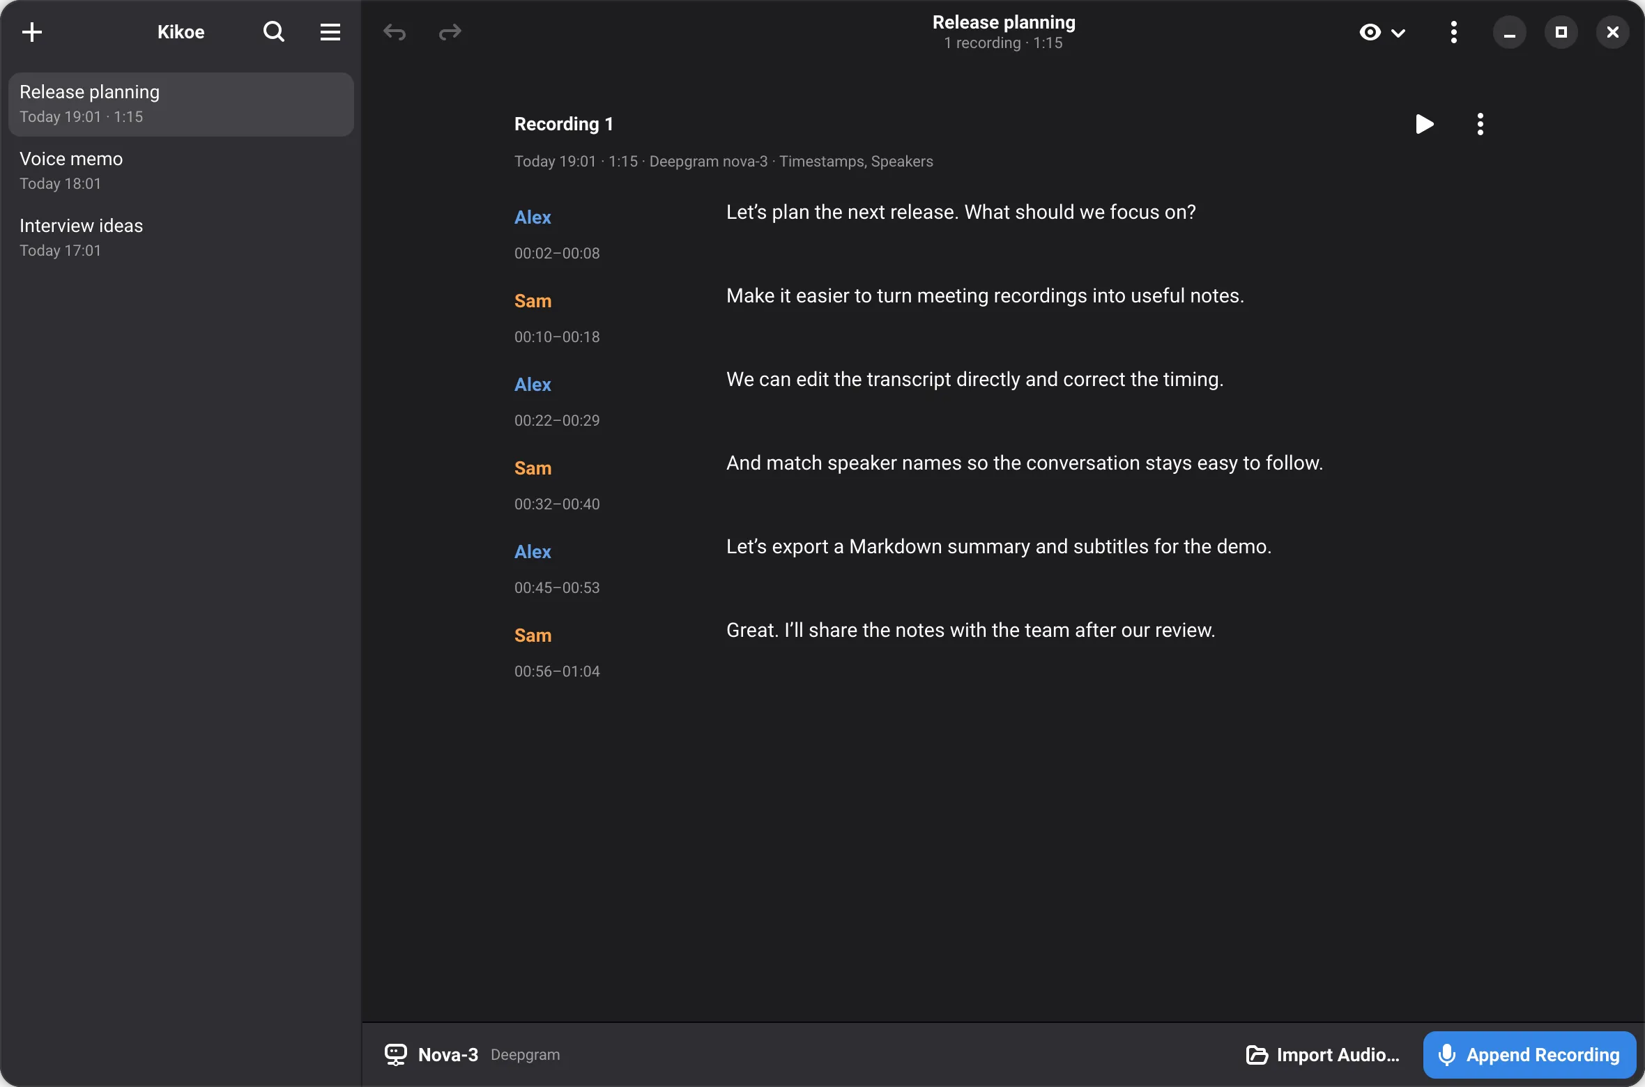This screenshot has height=1087, width=1645.
Task: Click text "We can edit the transcript directly"
Action: (x=873, y=379)
